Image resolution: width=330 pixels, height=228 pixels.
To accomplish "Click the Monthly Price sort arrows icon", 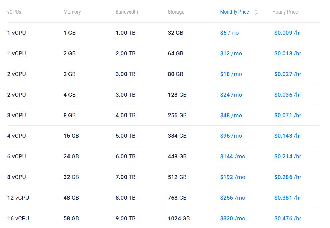I will [256, 12].
